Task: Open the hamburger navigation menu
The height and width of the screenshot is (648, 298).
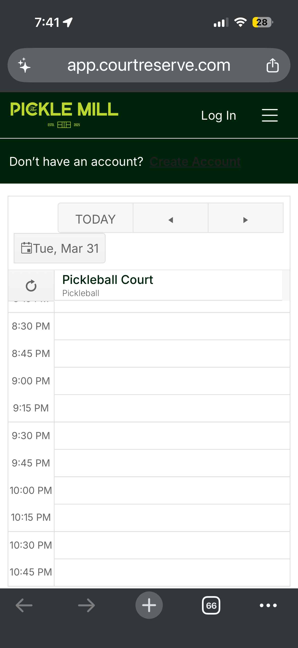Action: (269, 115)
